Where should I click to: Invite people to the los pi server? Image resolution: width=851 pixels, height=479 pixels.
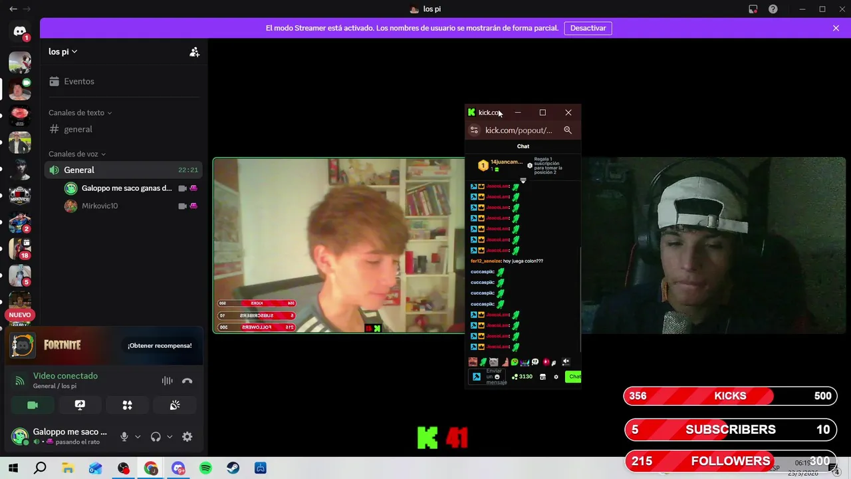coord(194,52)
